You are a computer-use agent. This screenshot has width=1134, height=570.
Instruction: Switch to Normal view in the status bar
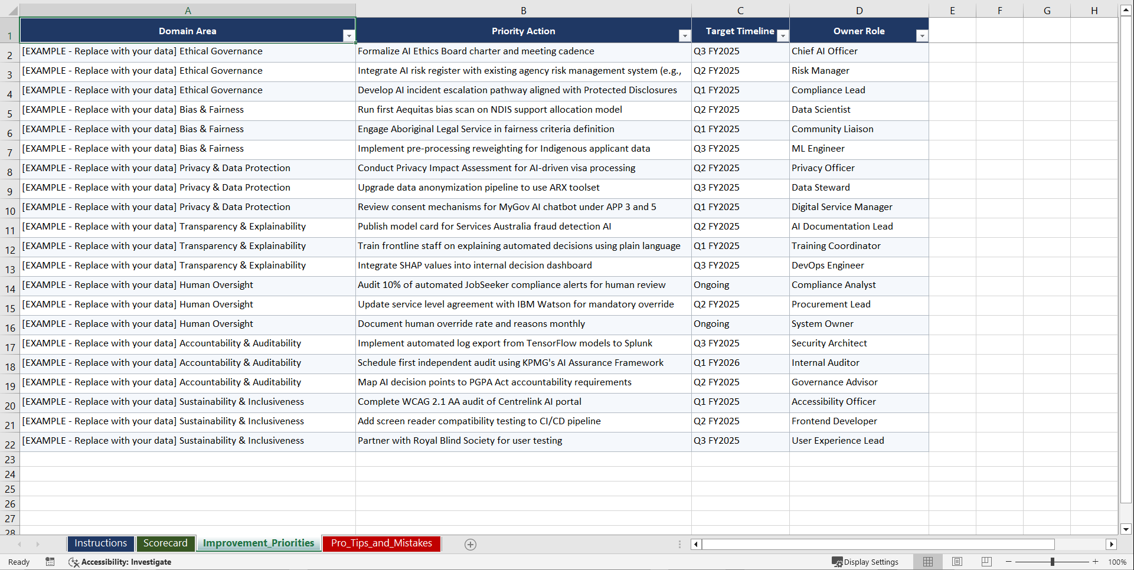pos(927,562)
